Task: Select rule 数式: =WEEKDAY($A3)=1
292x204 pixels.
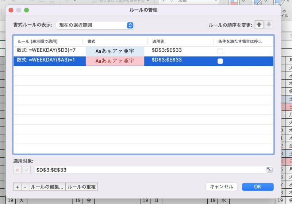Action: (46, 60)
